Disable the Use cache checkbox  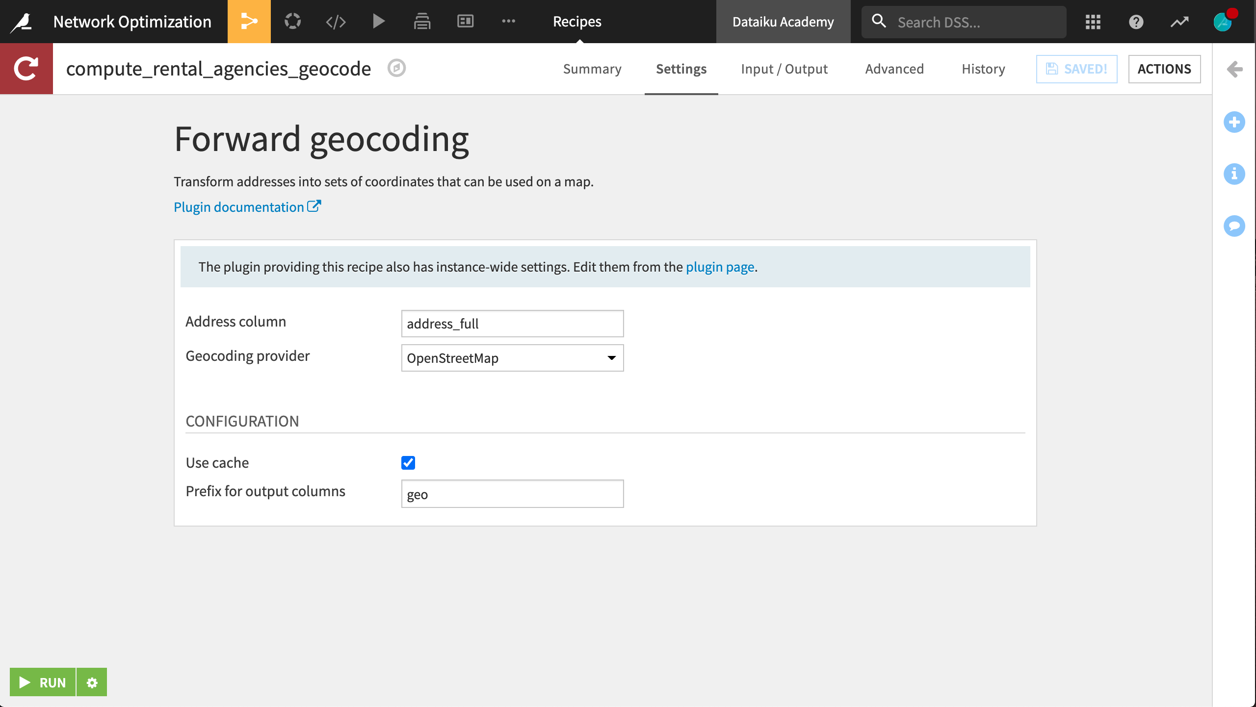408,462
